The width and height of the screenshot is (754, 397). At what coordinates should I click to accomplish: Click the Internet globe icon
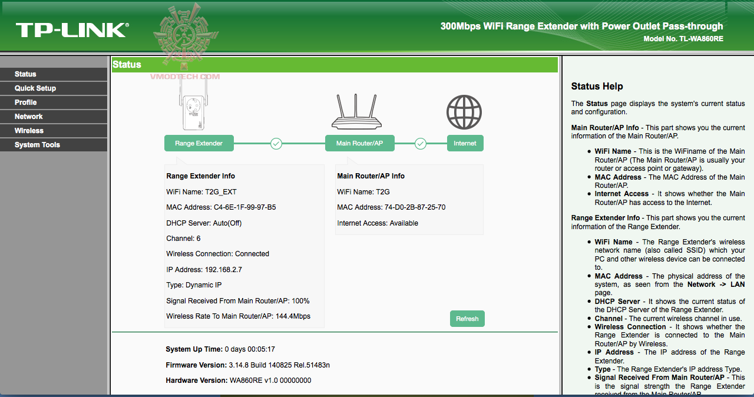click(x=464, y=112)
